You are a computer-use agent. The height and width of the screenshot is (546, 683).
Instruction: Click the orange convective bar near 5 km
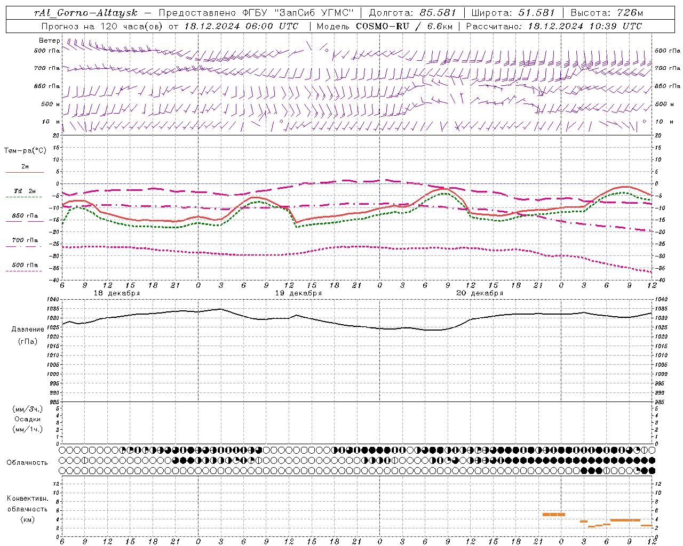click(554, 515)
